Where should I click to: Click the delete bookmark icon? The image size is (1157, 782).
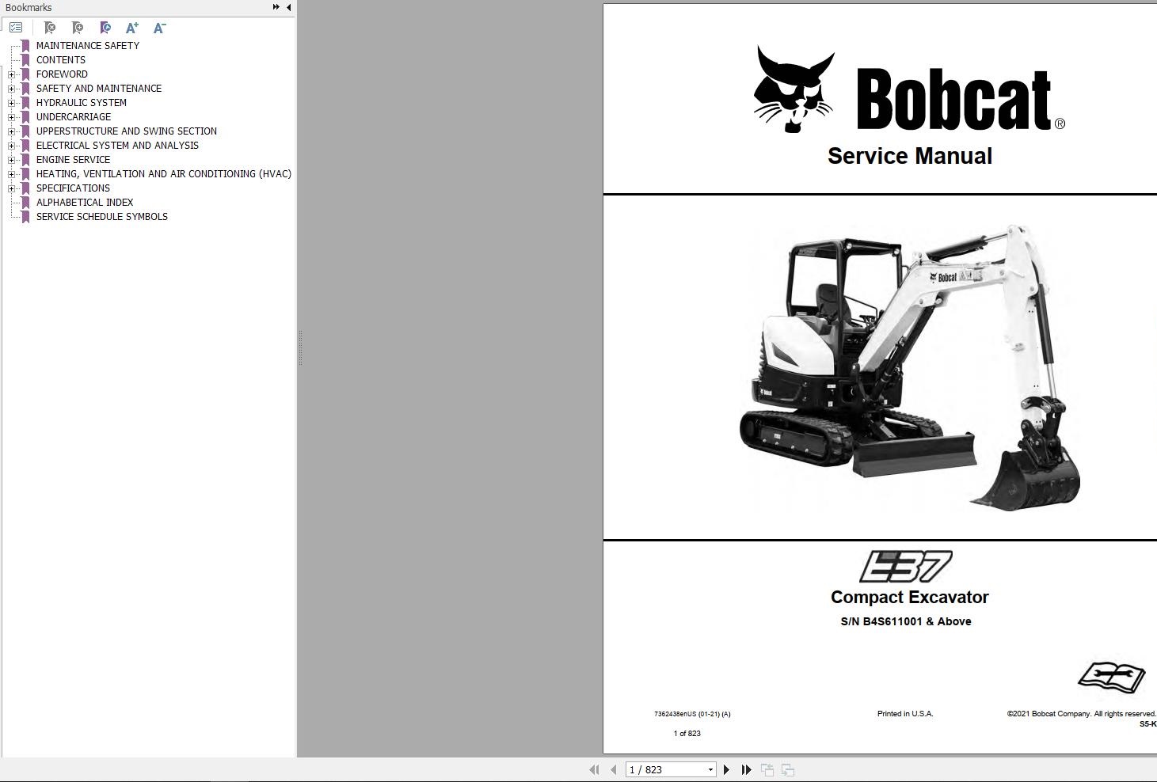click(x=49, y=28)
